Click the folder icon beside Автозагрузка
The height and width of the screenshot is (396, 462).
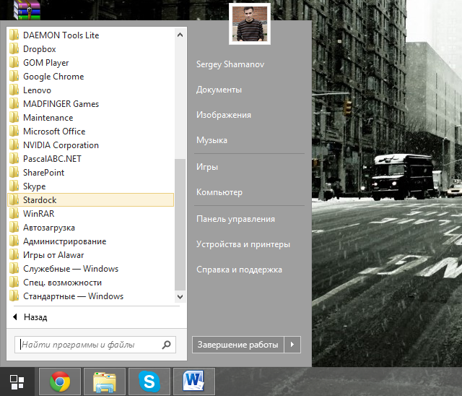point(14,227)
